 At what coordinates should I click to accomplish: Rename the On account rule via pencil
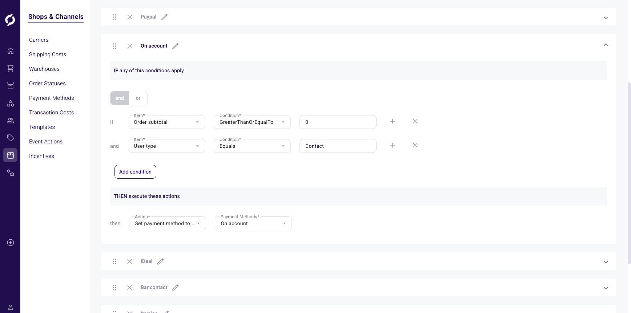point(176,46)
